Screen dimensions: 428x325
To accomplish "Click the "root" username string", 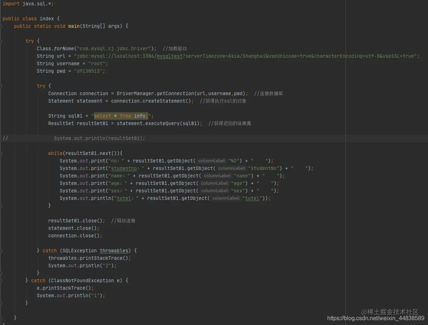I will point(96,64).
